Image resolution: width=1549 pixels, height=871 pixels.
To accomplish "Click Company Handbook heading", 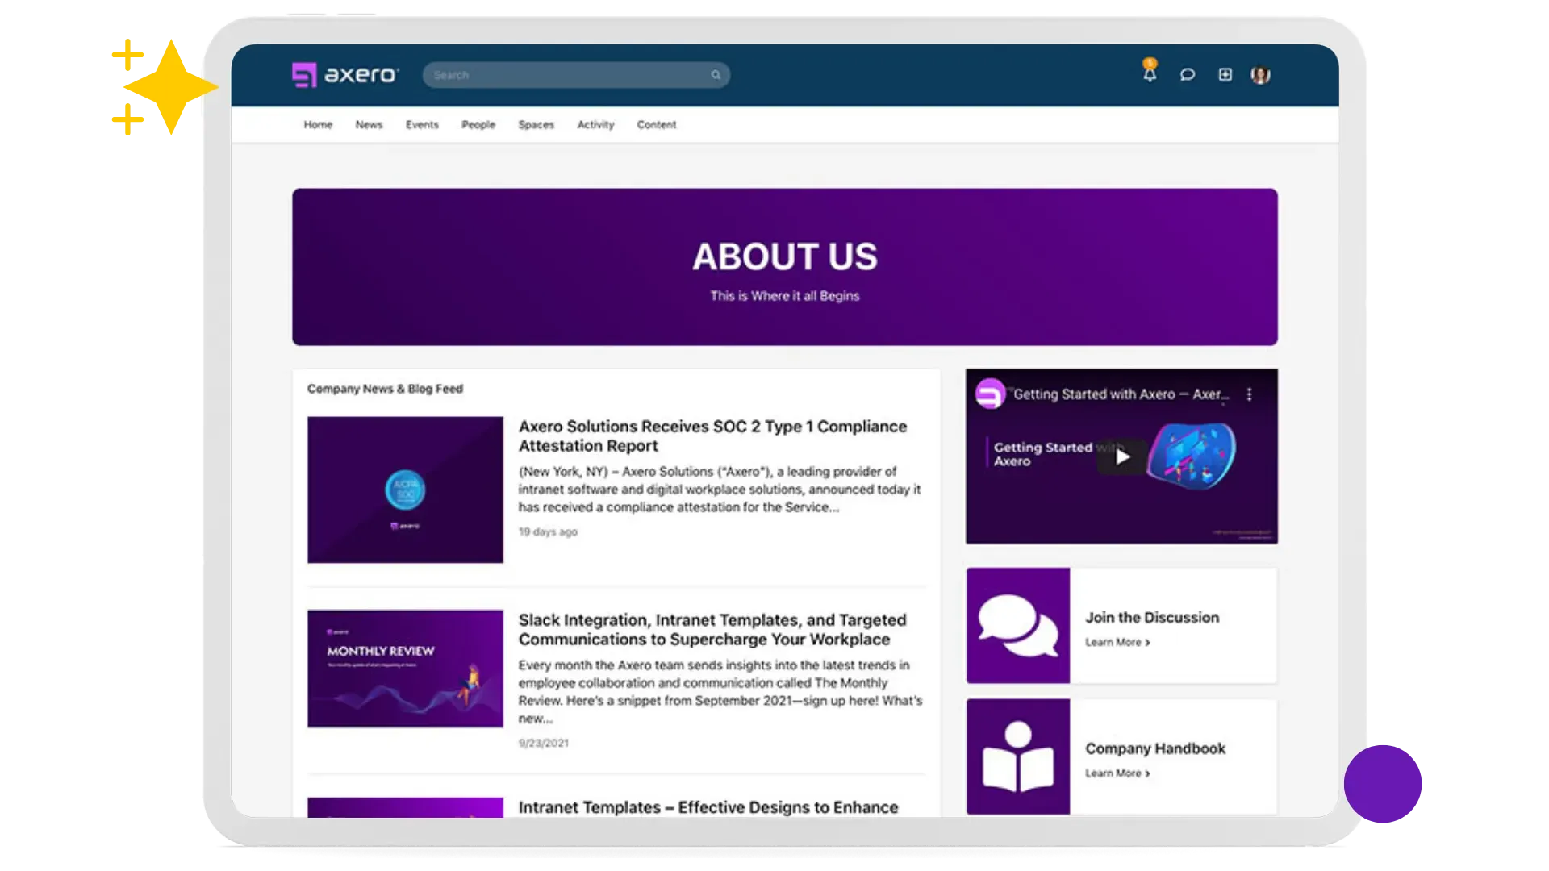I will tap(1155, 748).
